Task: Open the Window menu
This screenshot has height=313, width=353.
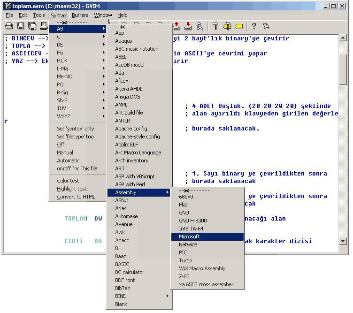Action: [103, 15]
